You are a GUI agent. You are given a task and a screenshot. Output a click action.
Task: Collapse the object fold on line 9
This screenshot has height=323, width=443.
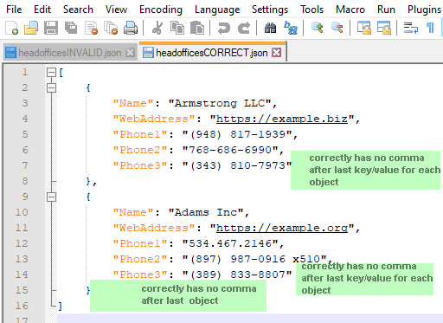[x=51, y=197]
